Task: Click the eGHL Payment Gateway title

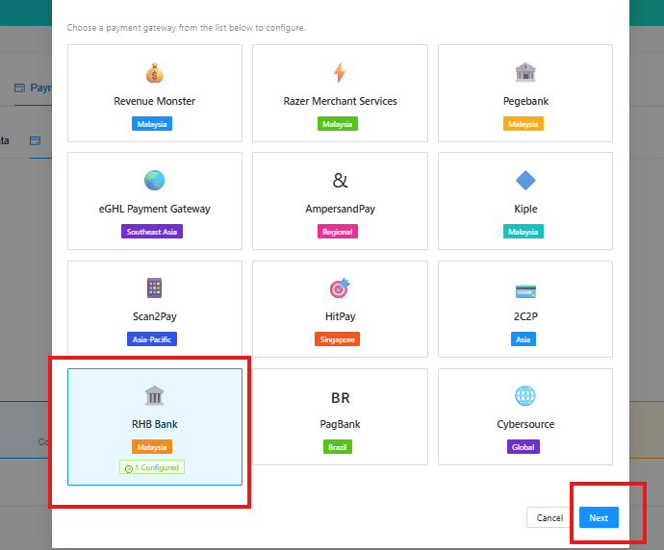Action: point(155,209)
